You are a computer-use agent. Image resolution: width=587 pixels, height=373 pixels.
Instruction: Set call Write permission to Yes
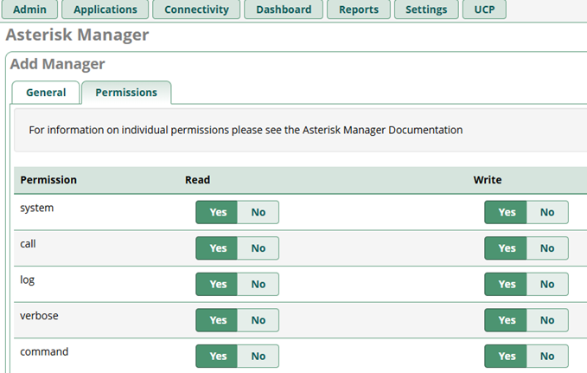(x=506, y=248)
